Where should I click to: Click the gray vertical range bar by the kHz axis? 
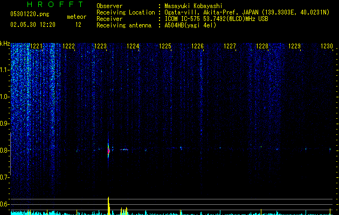pos(10,154)
